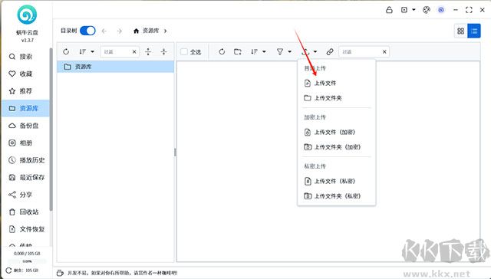Toggle fullscreen from title bar

(x=469, y=10)
